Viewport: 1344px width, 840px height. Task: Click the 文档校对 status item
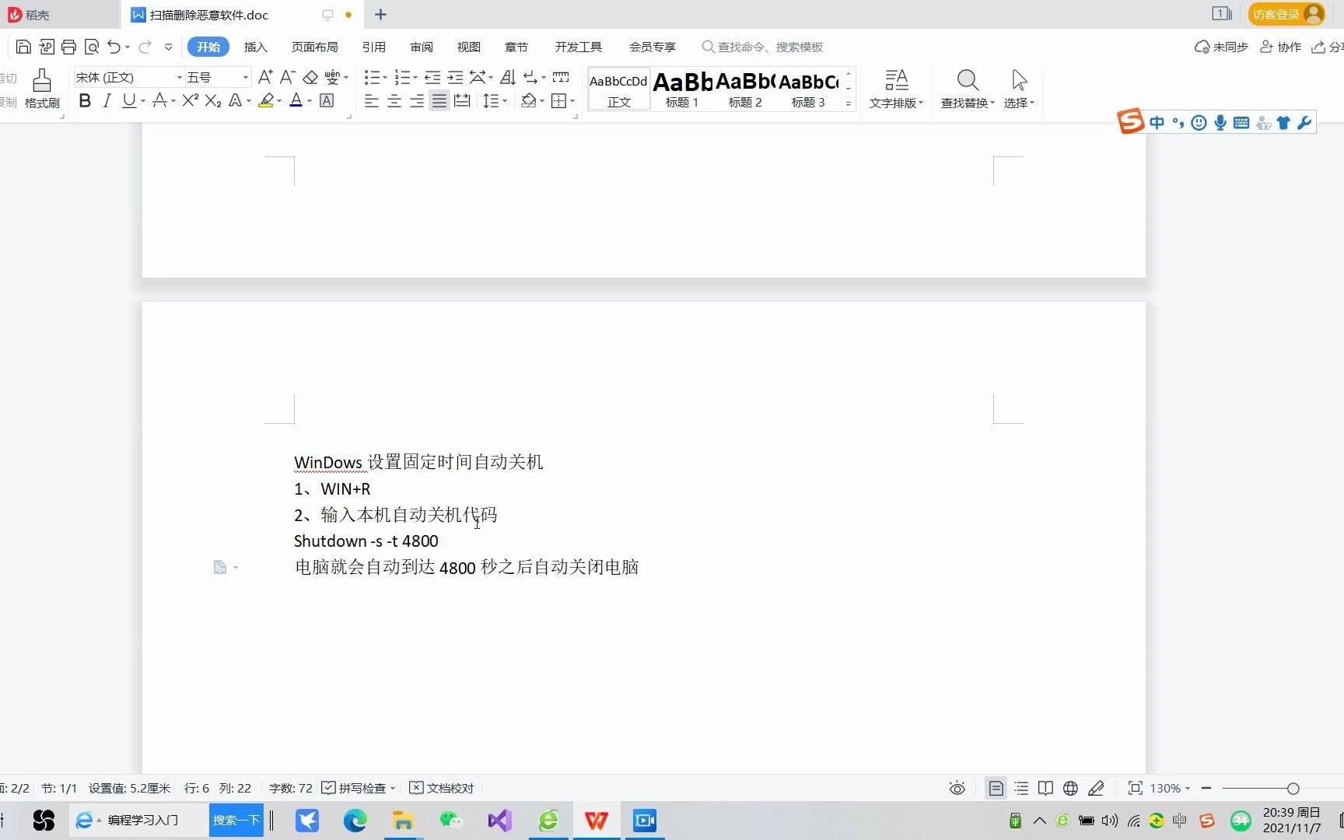[442, 788]
